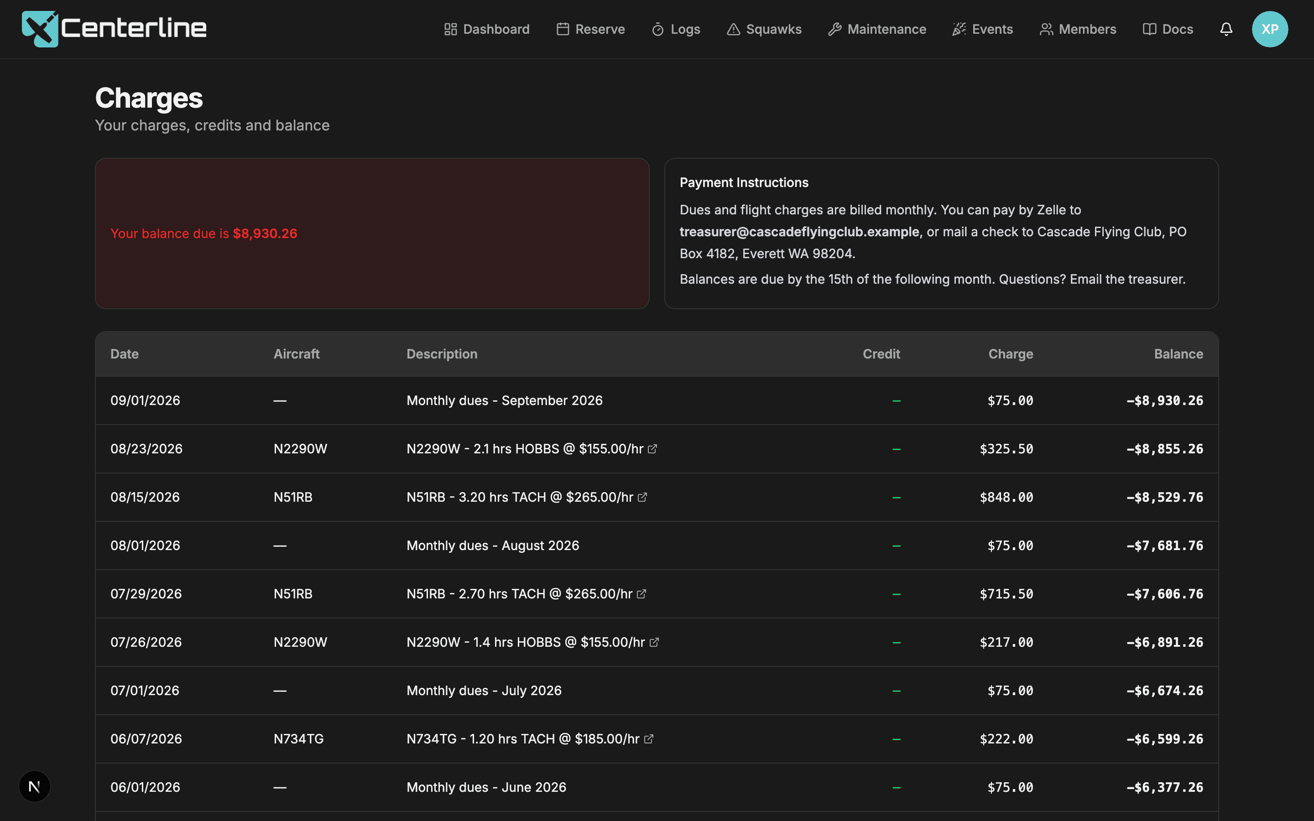This screenshot has height=821, width=1314.
Task: Click the Aircraft column header
Action: (297, 354)
